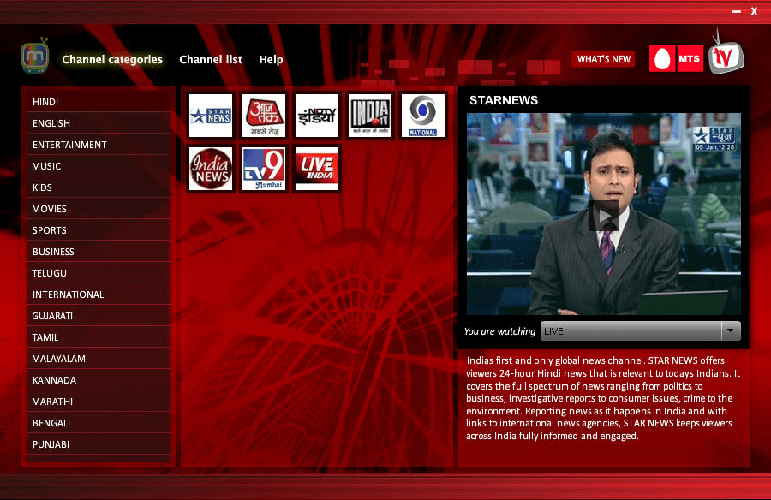Switch to Channel categories view

(112, 60)
